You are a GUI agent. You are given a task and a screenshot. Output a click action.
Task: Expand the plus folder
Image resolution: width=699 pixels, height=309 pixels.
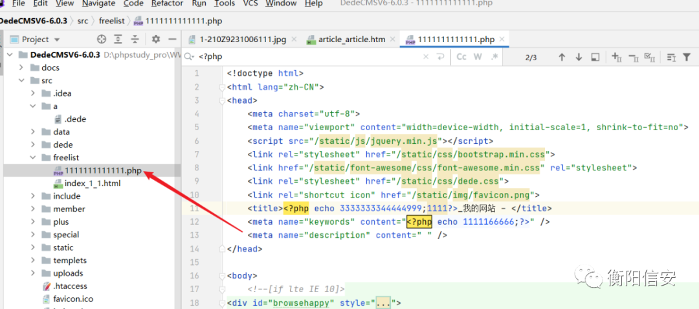[x=33, y=222]
